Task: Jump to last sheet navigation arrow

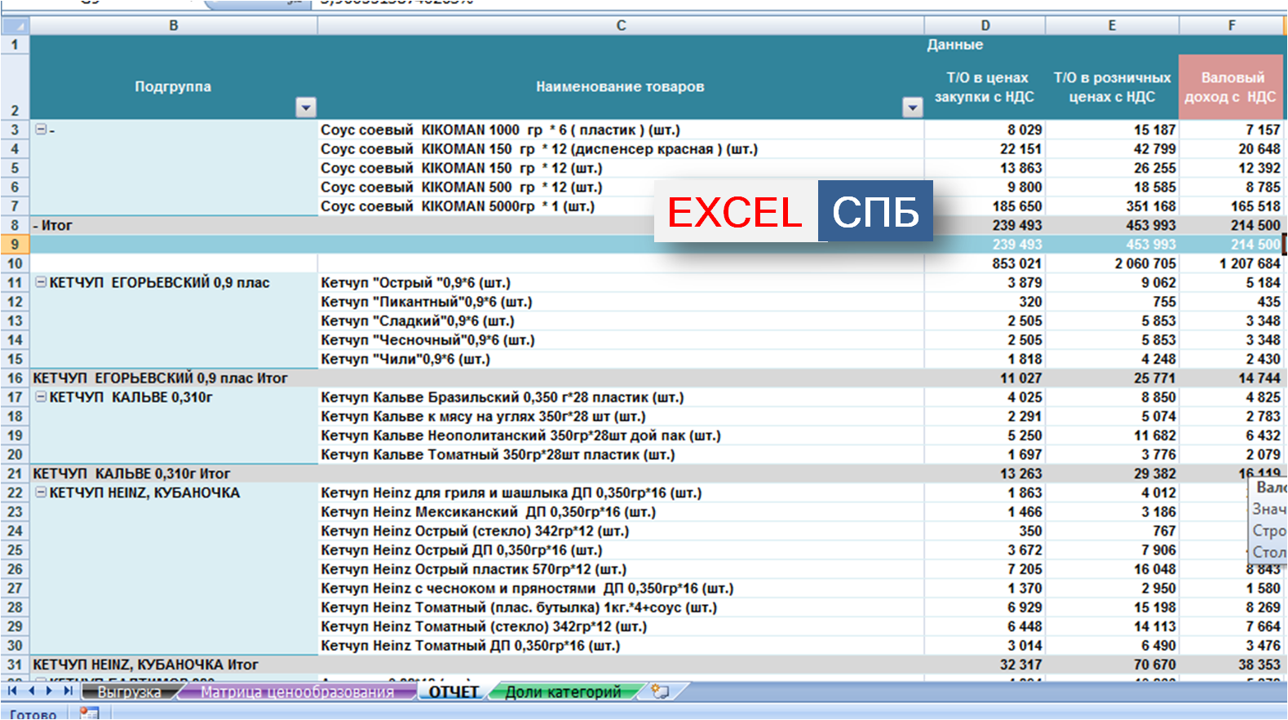Action: click(68, 691)
